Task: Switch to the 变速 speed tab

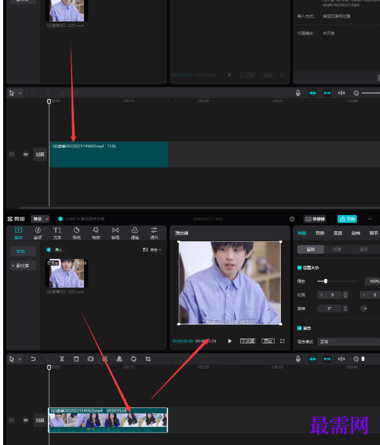Action: click(338, 233)
